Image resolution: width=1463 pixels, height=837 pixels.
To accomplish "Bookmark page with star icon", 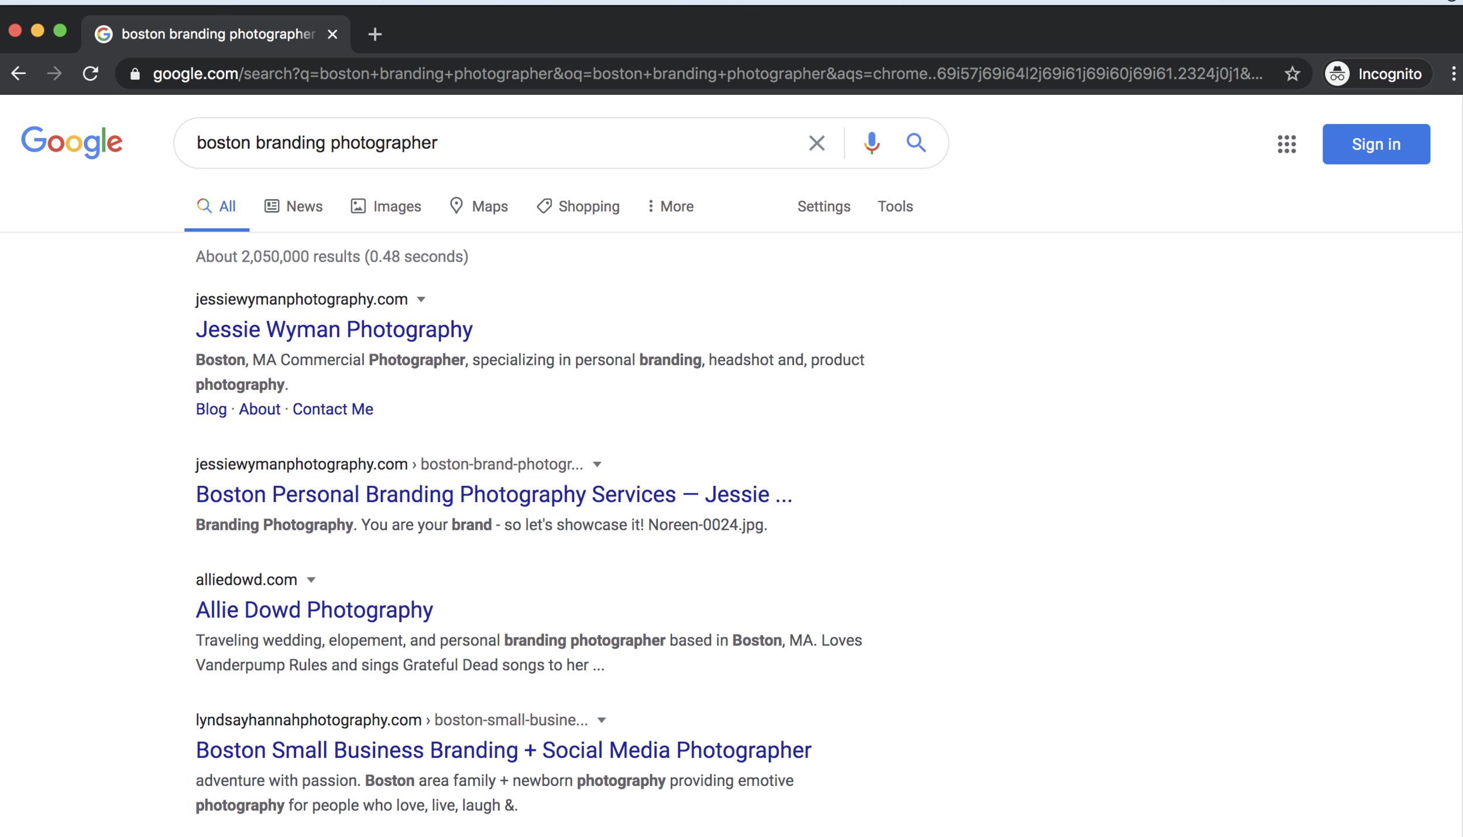I will tap(1292, 74).
